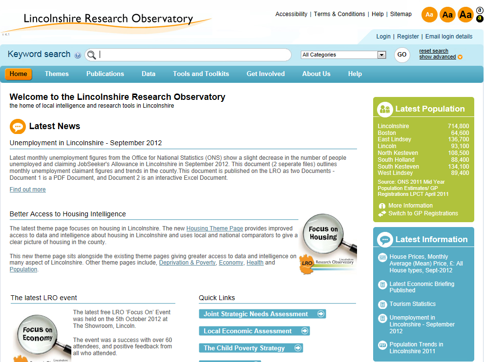The height and width of the screenshot is (362, 484).
Task: Click the Latest Information speech bubble icon
Action: [384, 240]
